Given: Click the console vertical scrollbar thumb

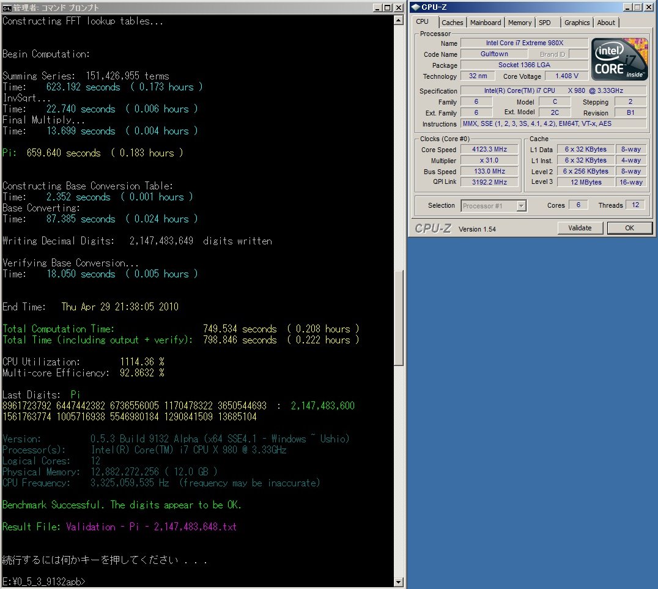Looking at the screenshot, I should point(399,318).
